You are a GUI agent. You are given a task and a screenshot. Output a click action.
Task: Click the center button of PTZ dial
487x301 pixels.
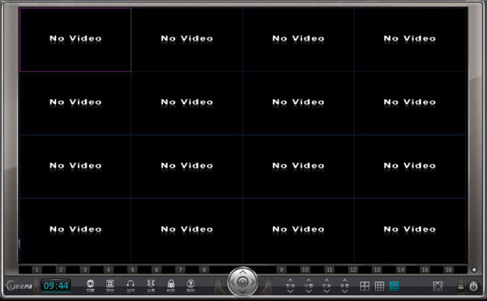tap(243, 282)
